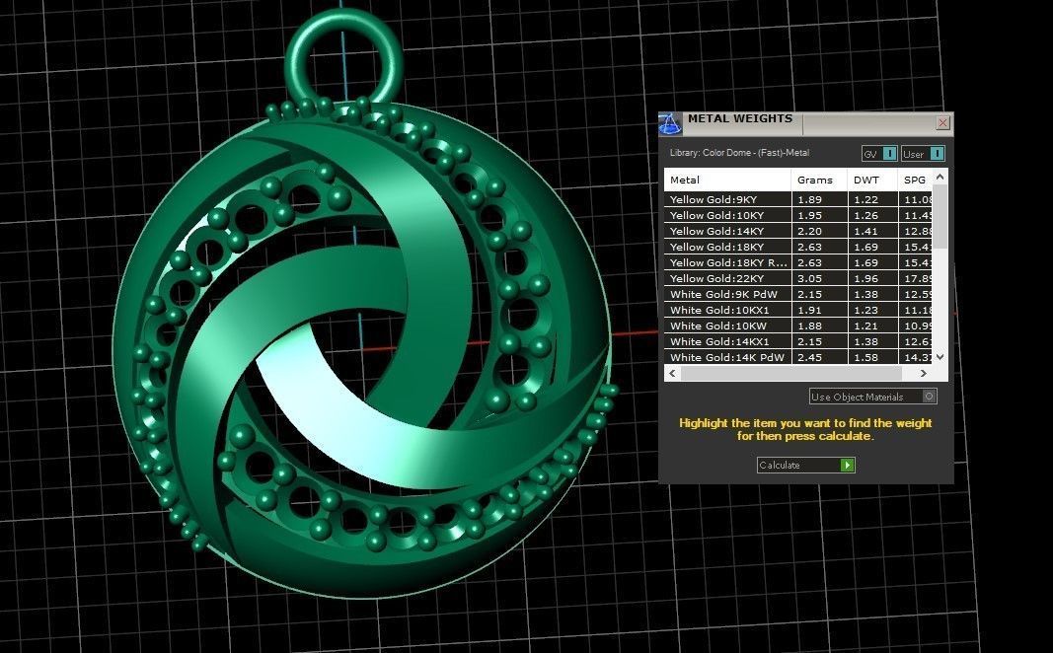
Task: Click the Grams column header
Action: pyautogui.click(x=819, y=180)
